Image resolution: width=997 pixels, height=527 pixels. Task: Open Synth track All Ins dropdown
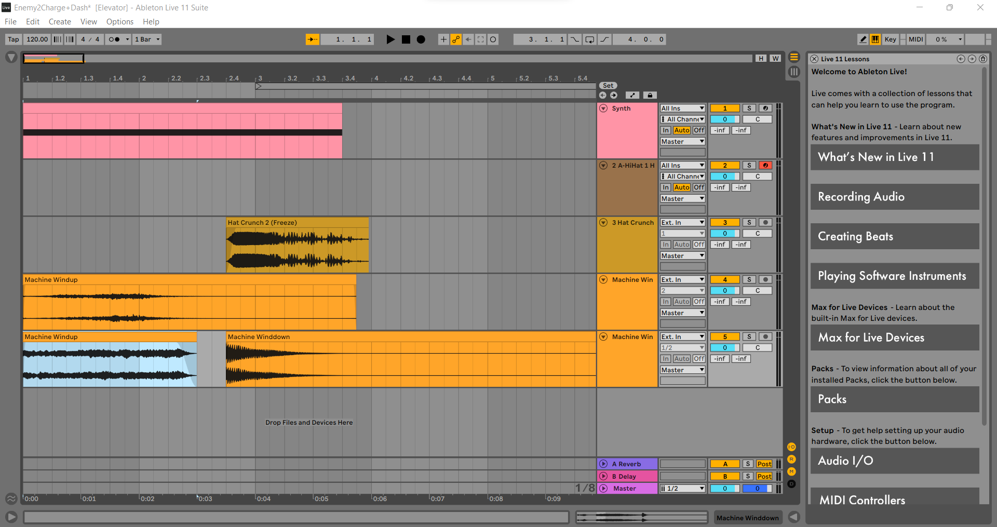[x=683, y=109]
